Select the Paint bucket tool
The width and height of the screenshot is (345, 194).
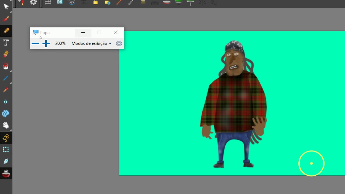(x=6, y=66)
